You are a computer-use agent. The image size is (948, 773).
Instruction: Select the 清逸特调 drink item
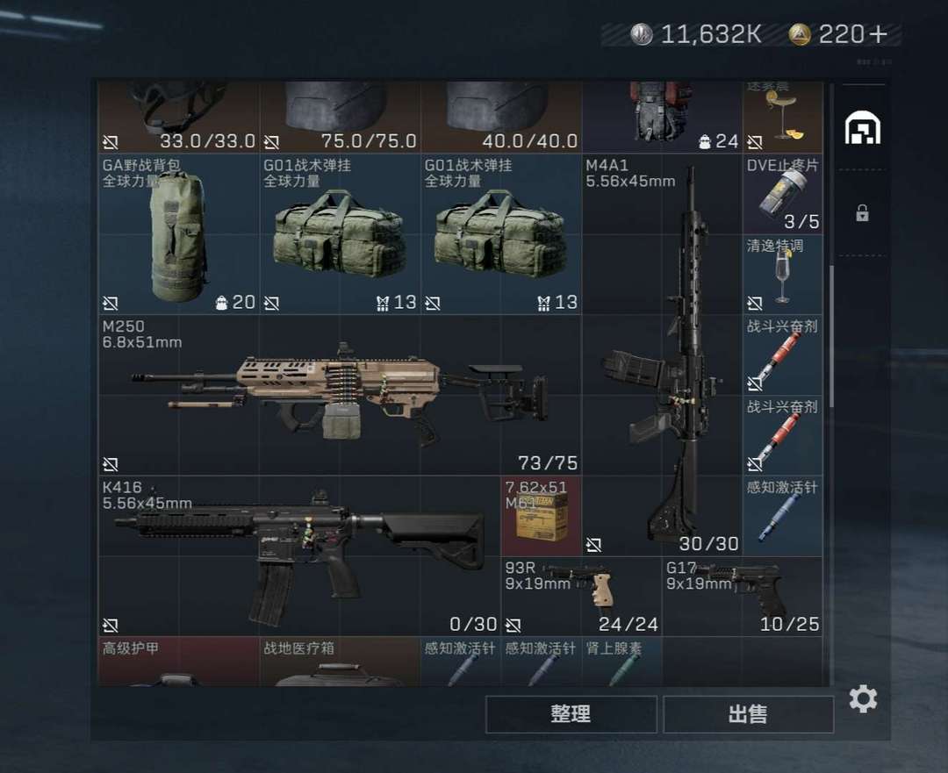pos(782,275)
